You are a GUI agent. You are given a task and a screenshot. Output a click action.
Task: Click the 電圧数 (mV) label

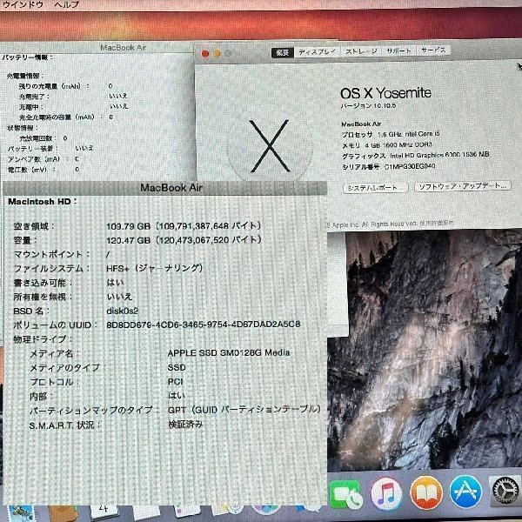(x=31, y=170)
